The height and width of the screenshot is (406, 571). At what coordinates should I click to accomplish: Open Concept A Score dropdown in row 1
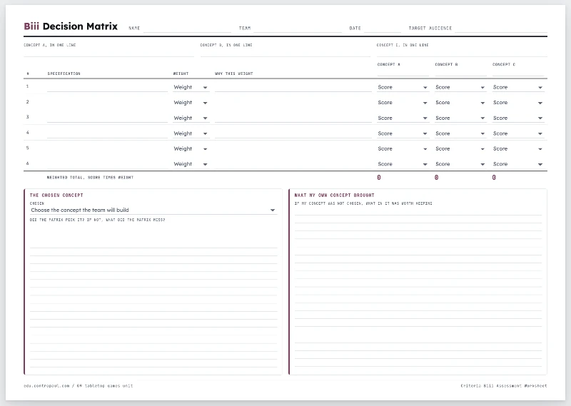tap(403, 87)
